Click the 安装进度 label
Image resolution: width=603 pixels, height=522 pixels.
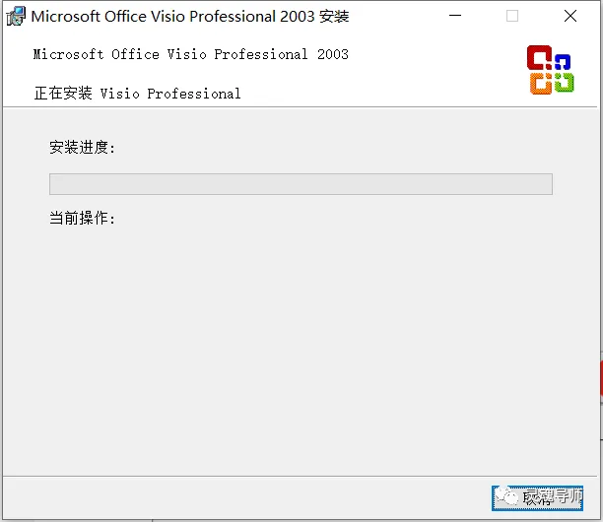click(x=82, y=147)
